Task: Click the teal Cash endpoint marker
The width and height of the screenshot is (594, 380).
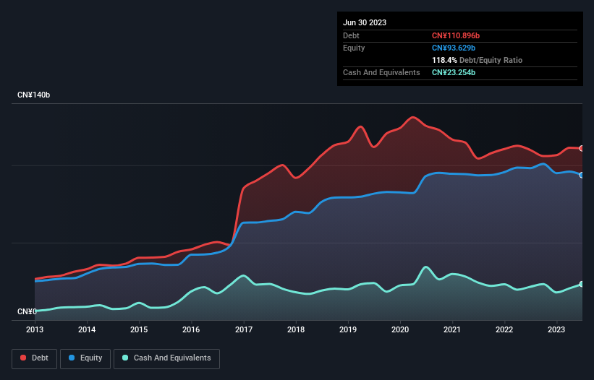Action: coord(582,284)
